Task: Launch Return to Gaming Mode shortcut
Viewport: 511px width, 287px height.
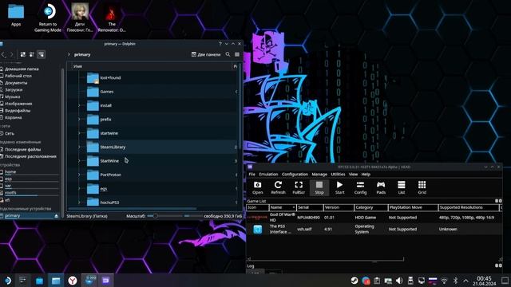Action: click(x=48, y=18)
